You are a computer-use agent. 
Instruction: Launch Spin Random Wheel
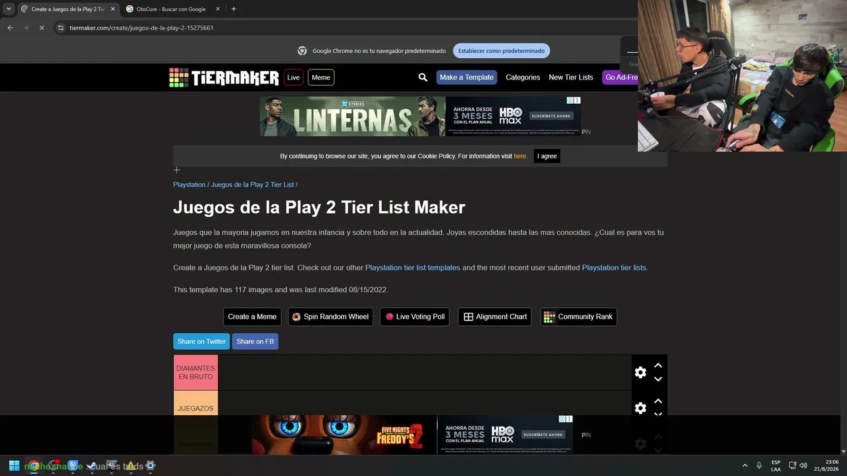[330, 317]
